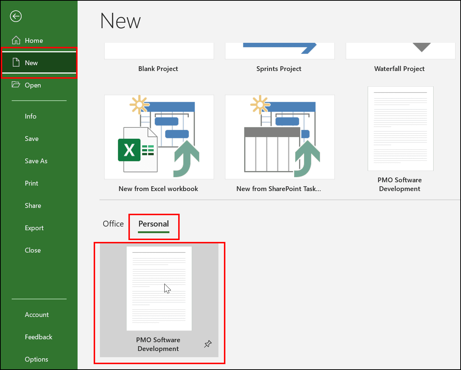Click the New from Excel workbook label
The height and width of the screenshot is (370, 461).
(x=158, y=189)
